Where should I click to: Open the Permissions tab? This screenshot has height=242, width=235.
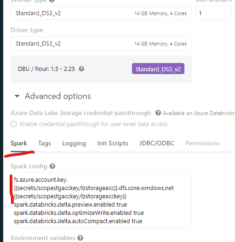point(202,143)
